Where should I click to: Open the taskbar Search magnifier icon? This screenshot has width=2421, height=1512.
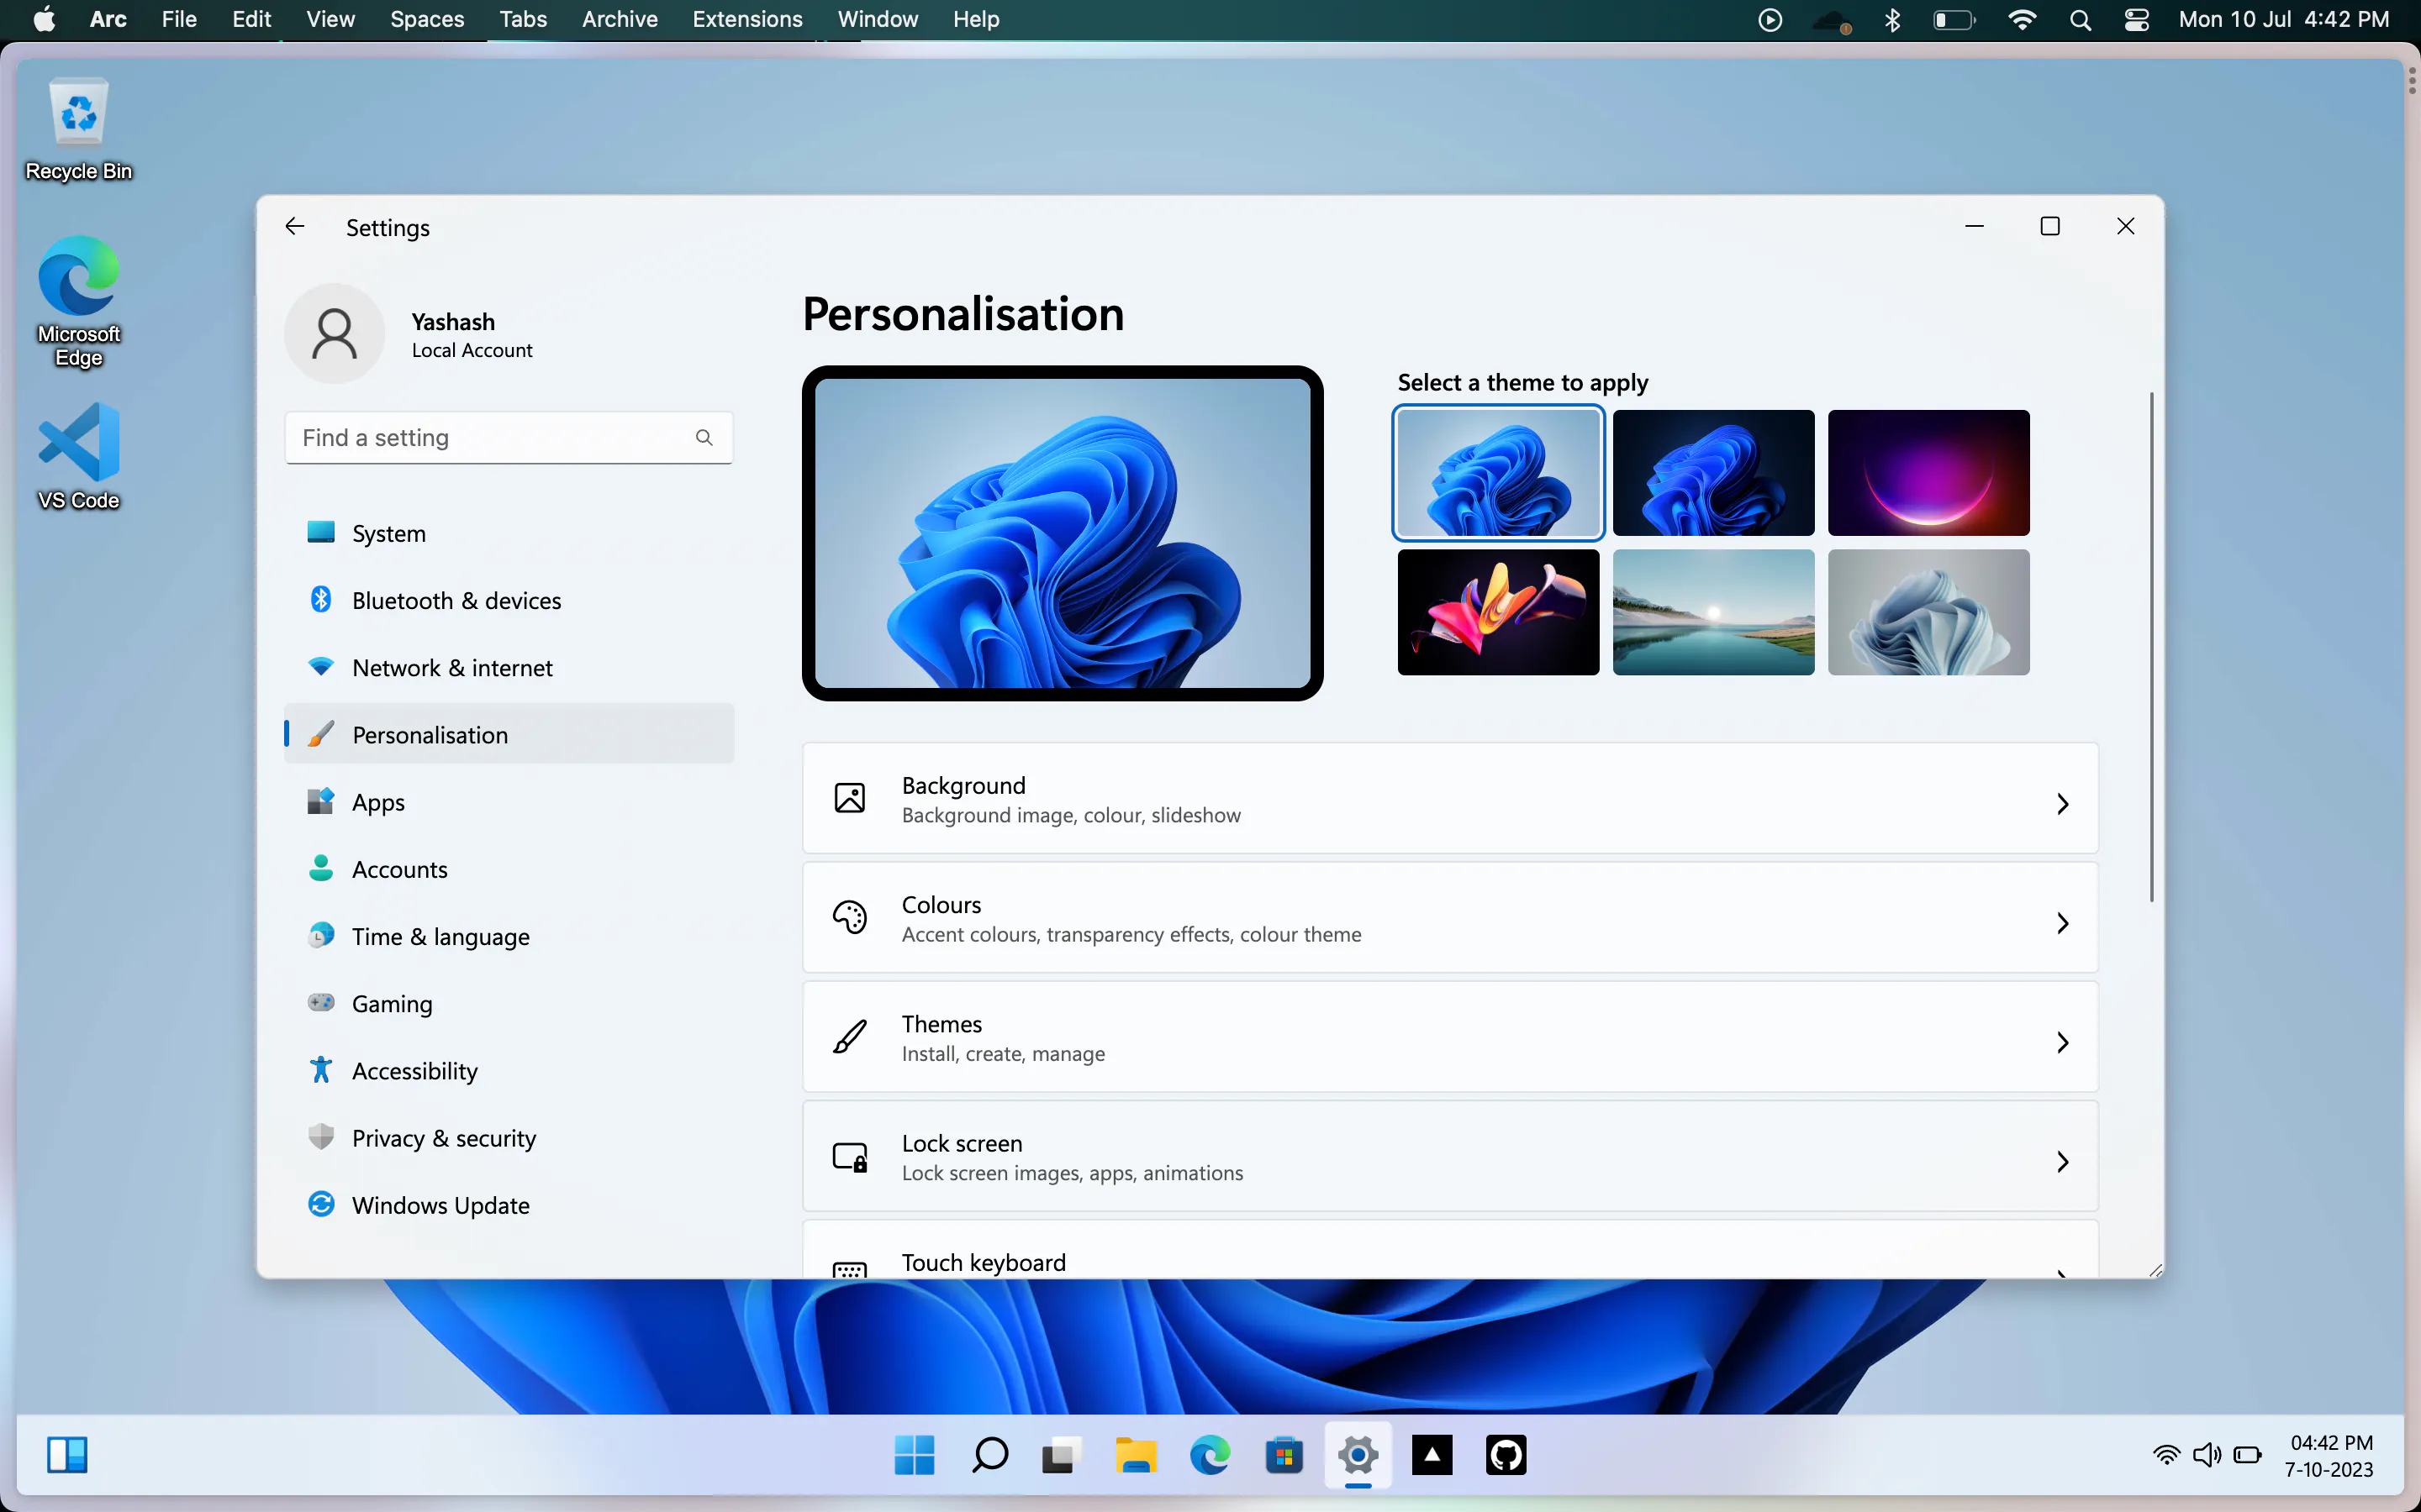tap(989, 1455)
